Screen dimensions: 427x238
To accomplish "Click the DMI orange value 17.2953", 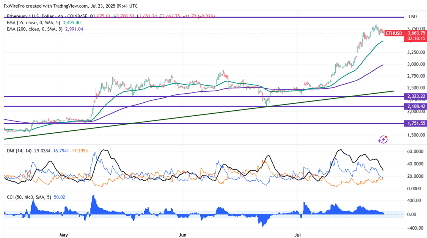I will [80, 151].
